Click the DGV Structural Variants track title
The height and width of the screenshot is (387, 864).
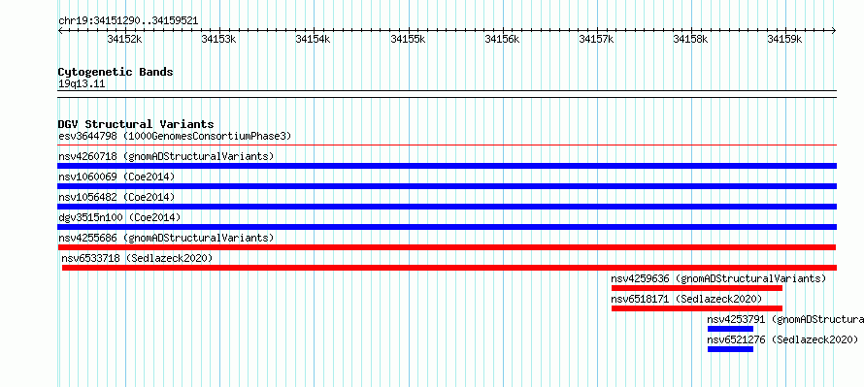coord(136,124)
